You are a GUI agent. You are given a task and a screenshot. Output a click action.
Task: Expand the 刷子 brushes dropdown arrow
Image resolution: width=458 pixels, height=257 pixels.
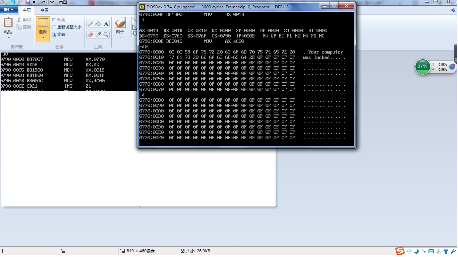pyautogui.click(x=120, y=37)
